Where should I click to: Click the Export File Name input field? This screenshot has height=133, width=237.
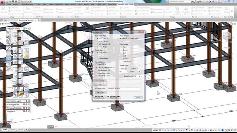pyautogui.click(x=124, y=89)
